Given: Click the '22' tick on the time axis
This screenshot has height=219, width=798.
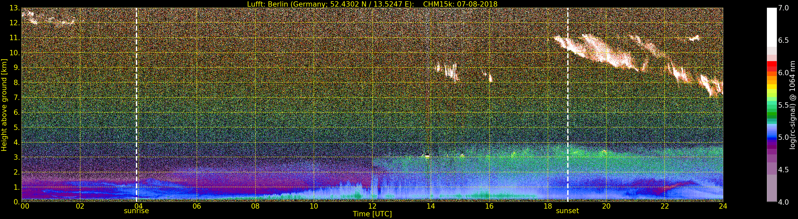Looking at the screenshot, I should (x=665, y=206).
